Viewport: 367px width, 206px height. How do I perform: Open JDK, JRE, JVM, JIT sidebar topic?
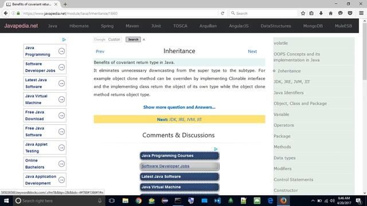tap(292, 82)
